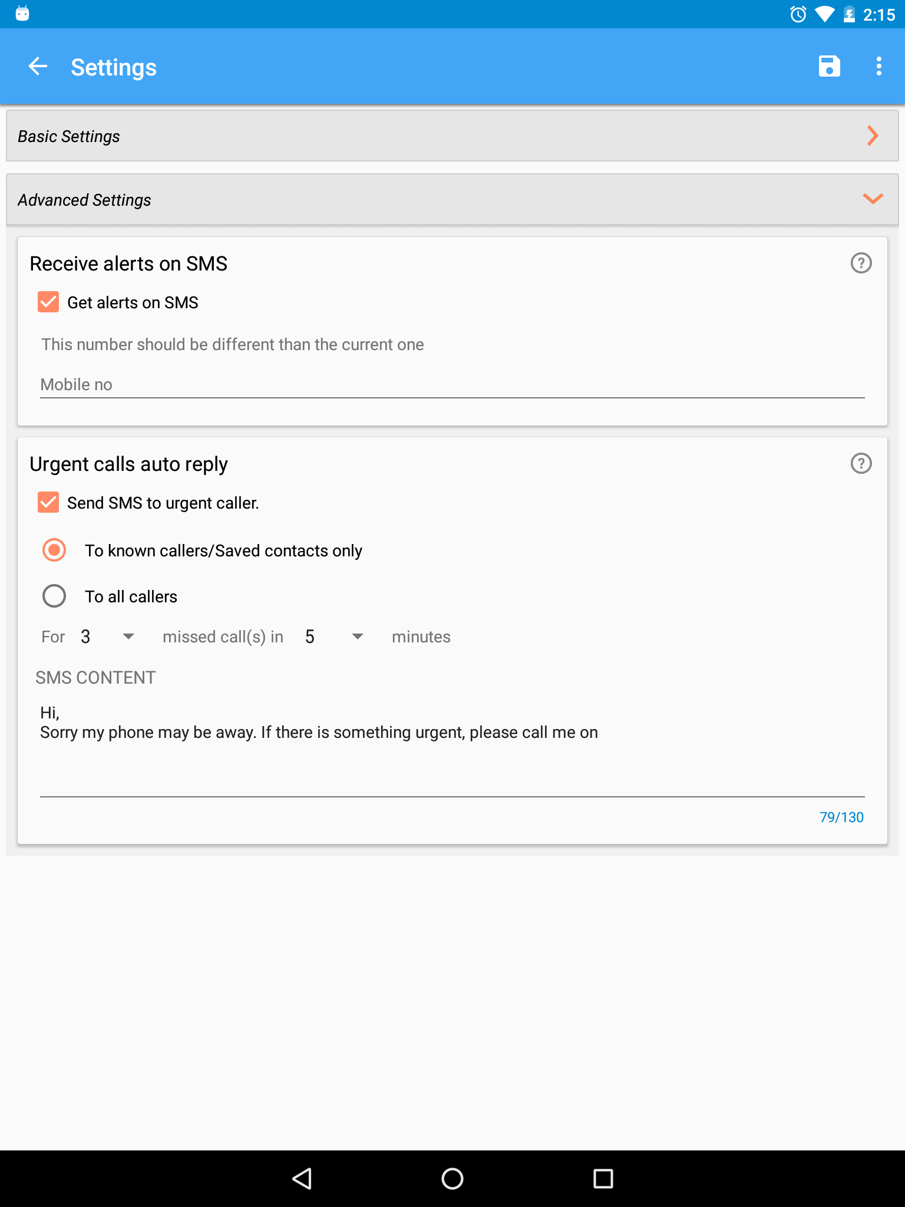Tap the Android back navigation button

302,1179
